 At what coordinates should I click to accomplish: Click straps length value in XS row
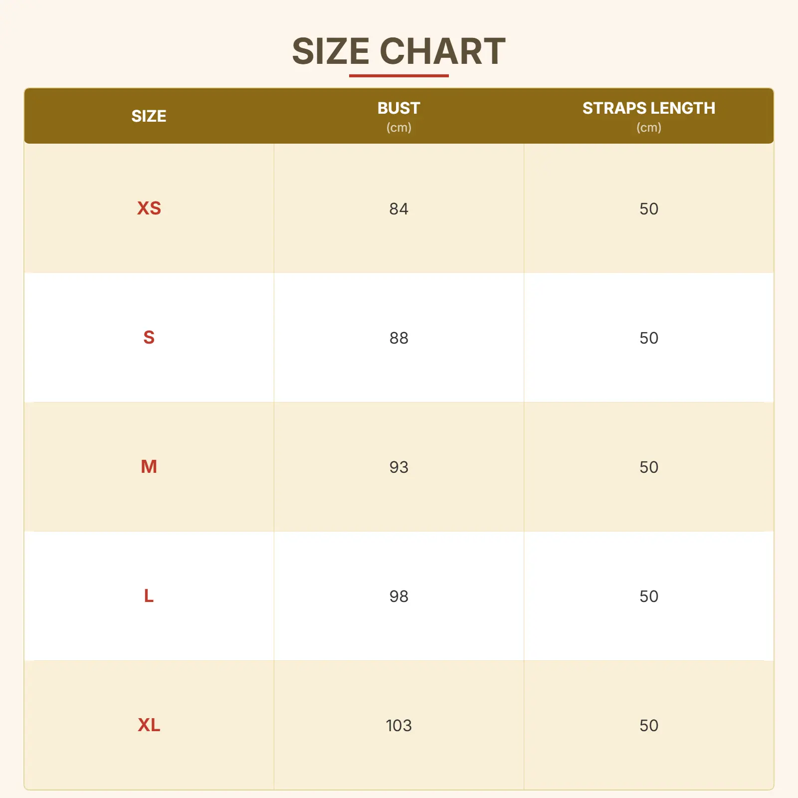[648, 208]
